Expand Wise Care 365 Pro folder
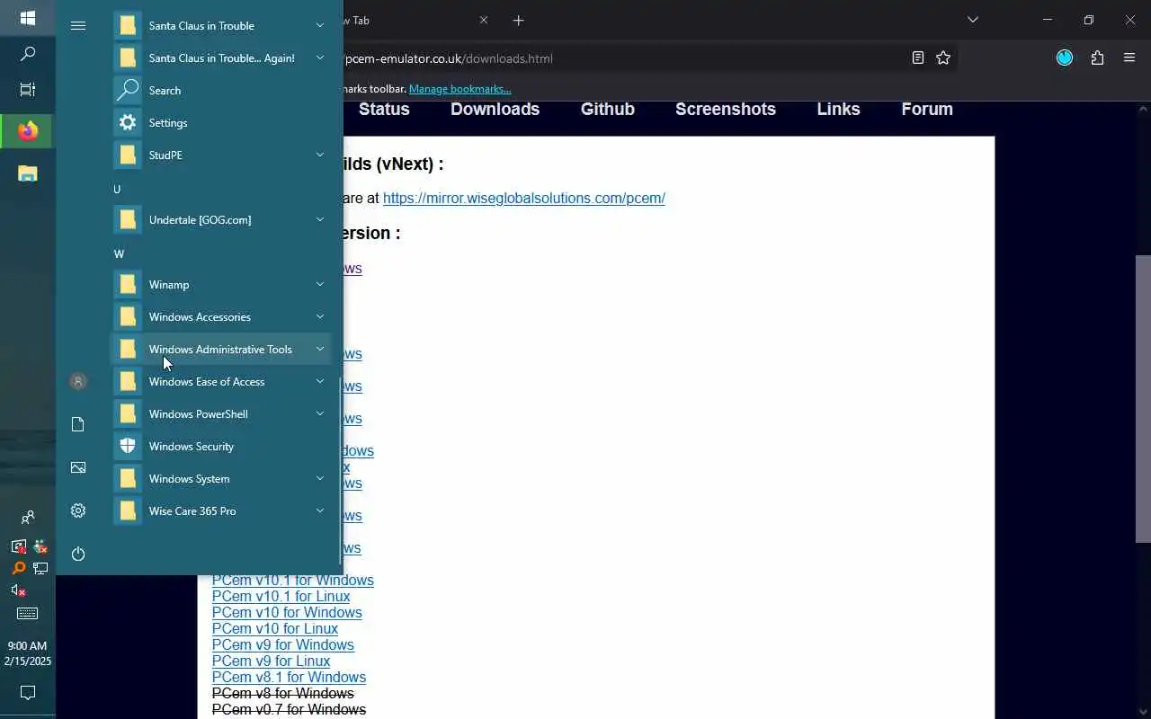 (x=221, y=510)
